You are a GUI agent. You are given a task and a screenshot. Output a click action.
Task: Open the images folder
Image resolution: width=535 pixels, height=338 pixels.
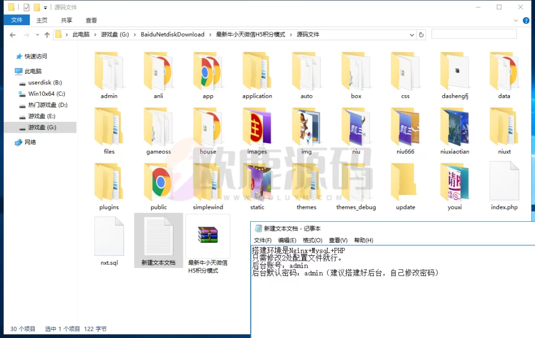257,129
